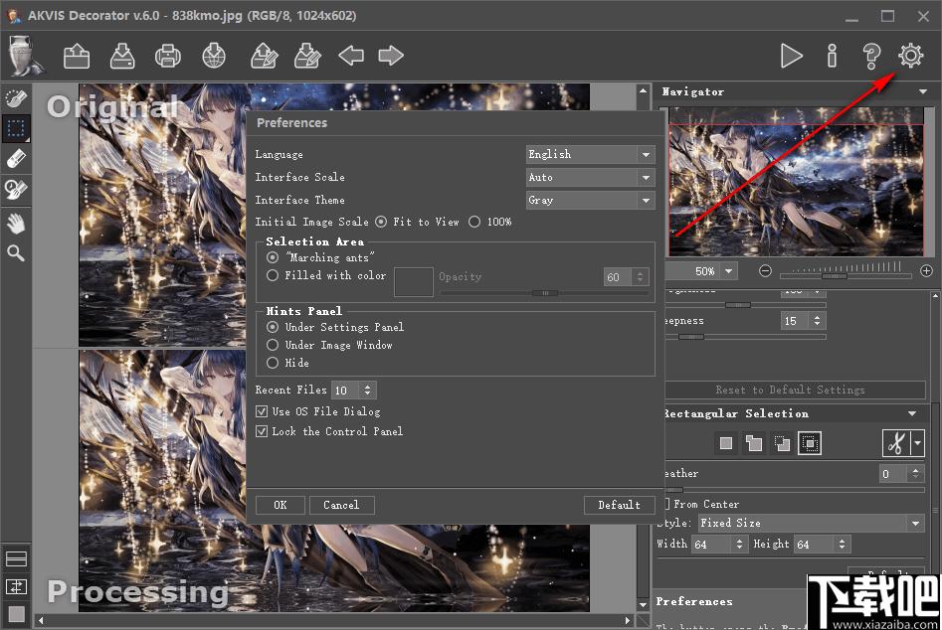The height and width of the screenshot is (630, 942).
Task: Switch to horizontal split view mode icon
Action: [x=16, y=558]
